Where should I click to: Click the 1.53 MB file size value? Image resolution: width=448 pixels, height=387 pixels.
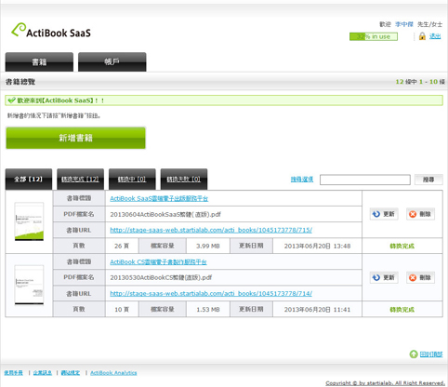click(208, 310)
